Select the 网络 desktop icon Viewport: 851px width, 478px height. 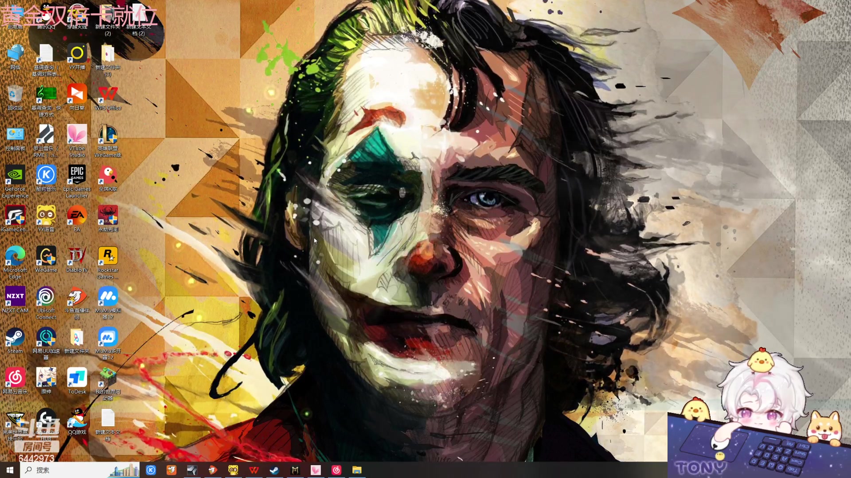[15, 57]
